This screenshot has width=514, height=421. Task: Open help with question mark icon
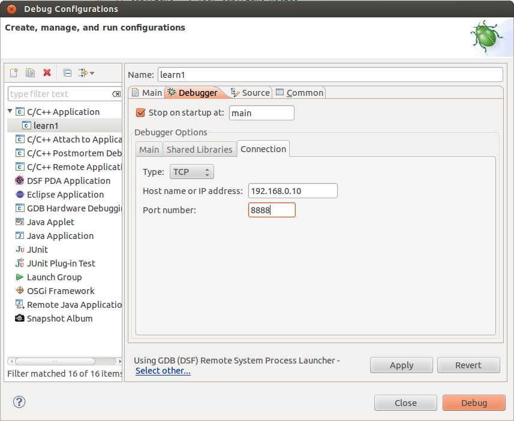click(19, 402)
